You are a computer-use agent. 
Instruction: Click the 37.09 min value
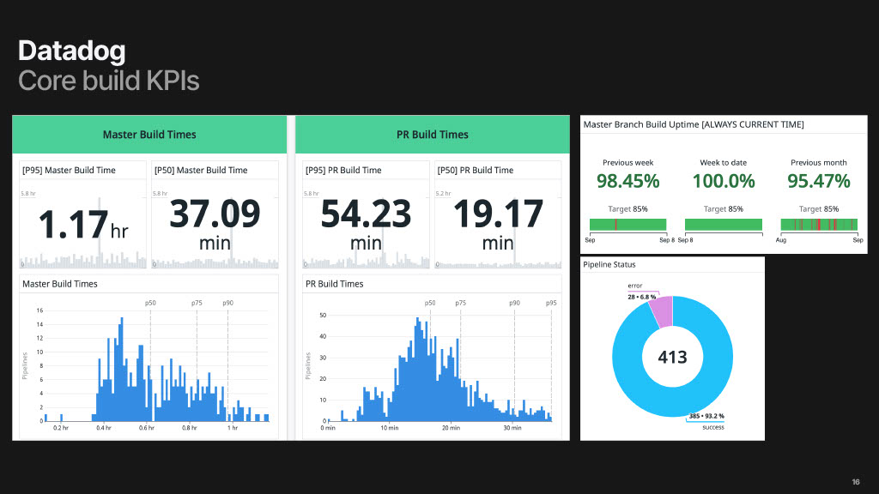[215, 224]
